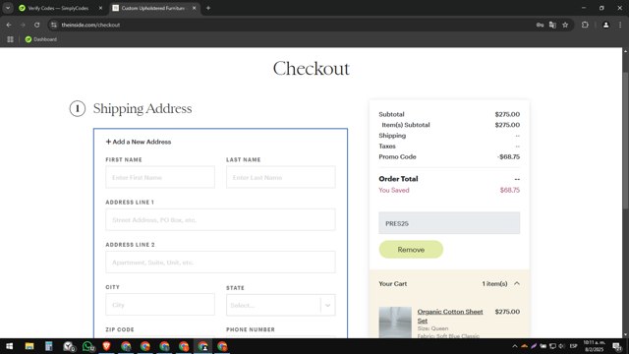Open the Chrome three-dot menu
629x354 pixels.
pyautogui.click(x=620, y=25)
